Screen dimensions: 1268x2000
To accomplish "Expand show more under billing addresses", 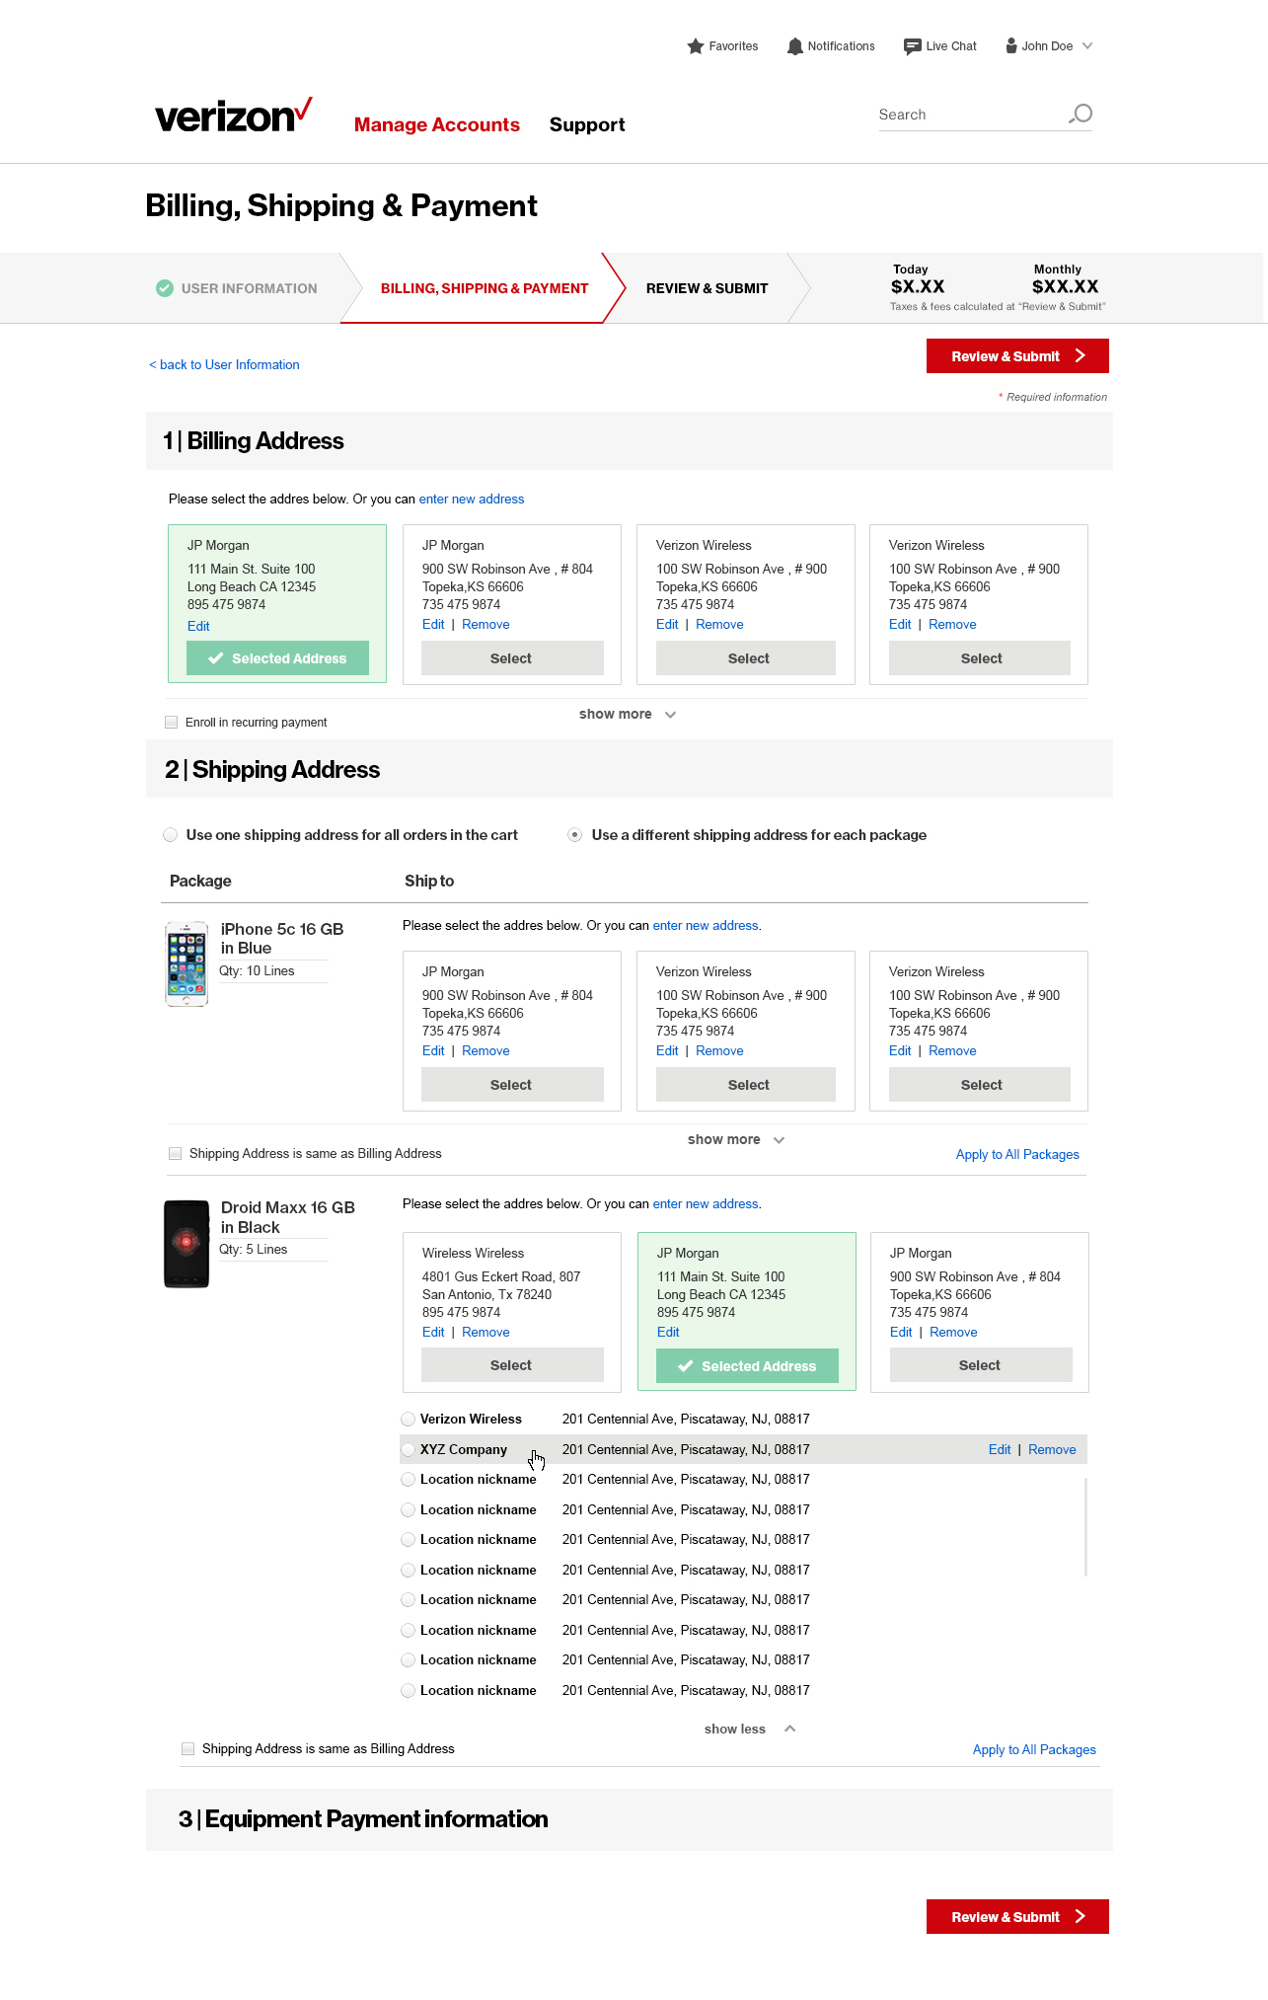I will [x=628, y=714].
